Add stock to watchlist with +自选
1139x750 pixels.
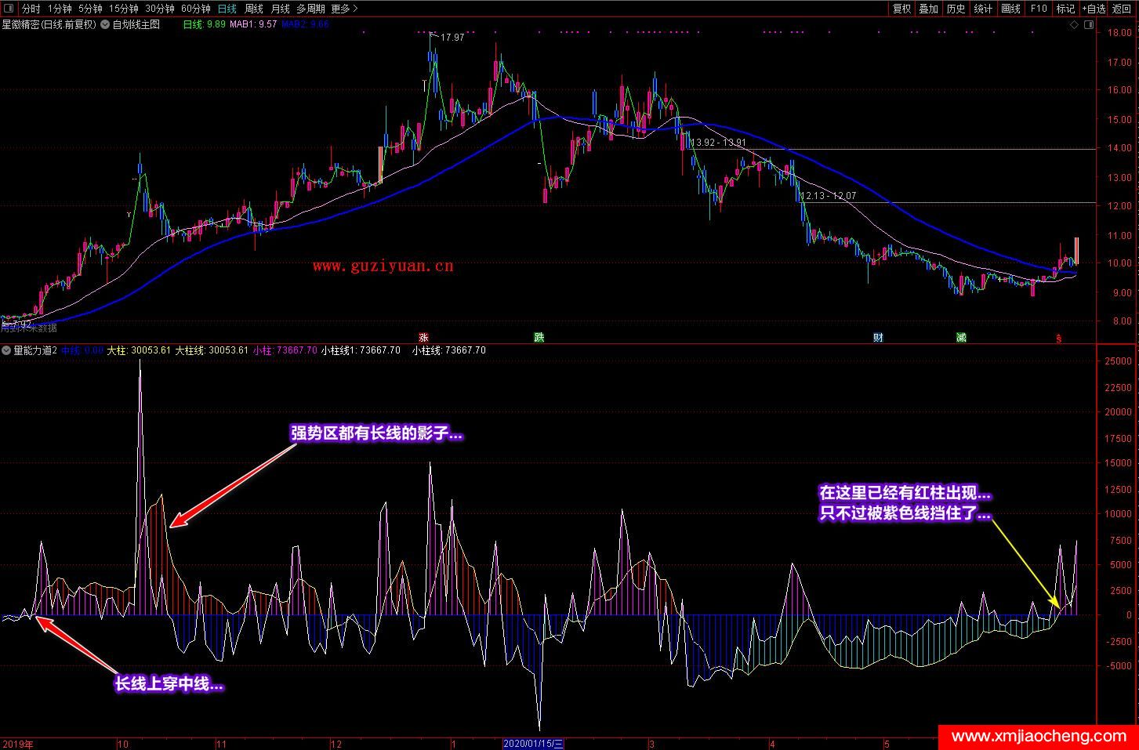tap(1094, 9)
